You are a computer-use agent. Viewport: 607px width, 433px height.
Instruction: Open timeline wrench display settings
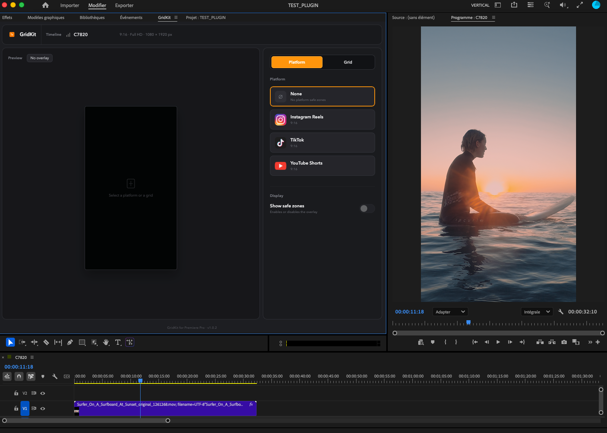(x=55, y=376)
